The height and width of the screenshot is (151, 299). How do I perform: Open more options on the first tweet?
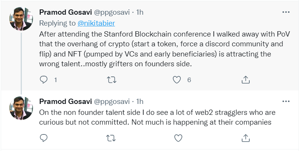(286, 12)
